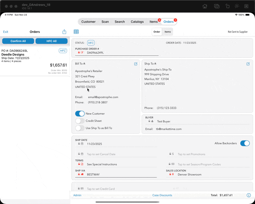
Task: Edit Bill To address with pencil icon
Action: (x=136, y=64)
